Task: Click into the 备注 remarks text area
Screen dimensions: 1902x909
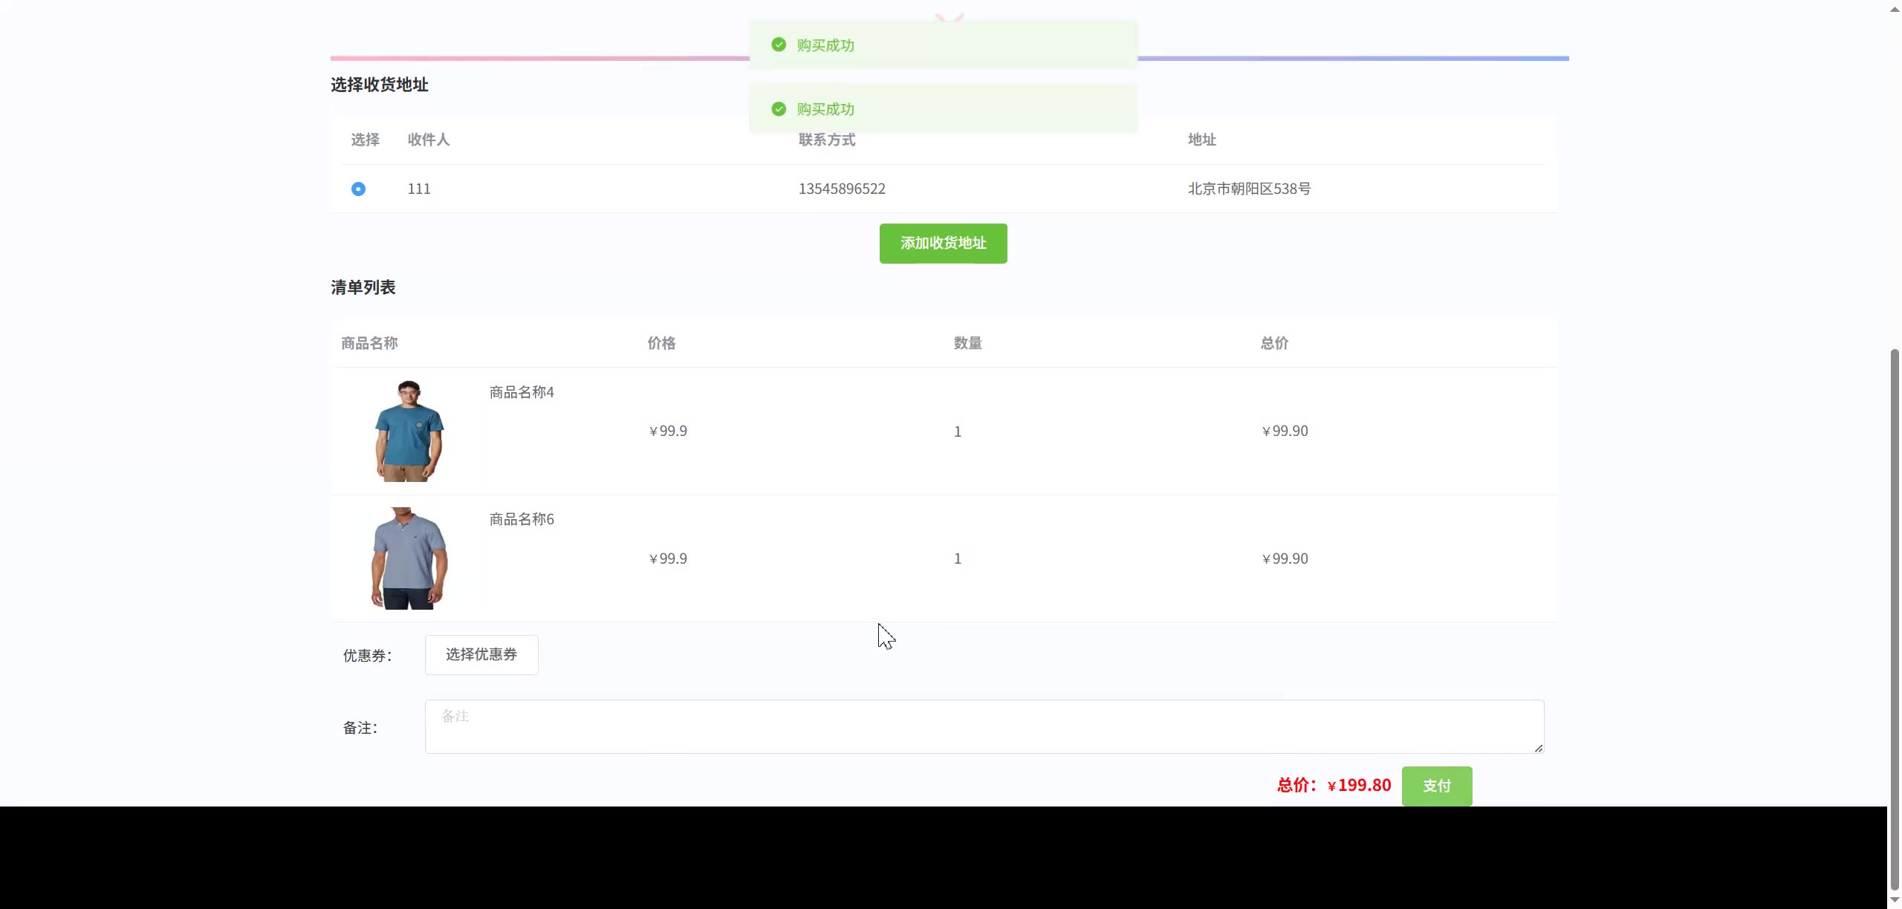Action: [984, 726]
